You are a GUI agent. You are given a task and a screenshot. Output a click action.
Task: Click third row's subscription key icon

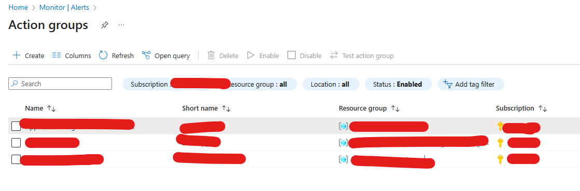[500, 159]
